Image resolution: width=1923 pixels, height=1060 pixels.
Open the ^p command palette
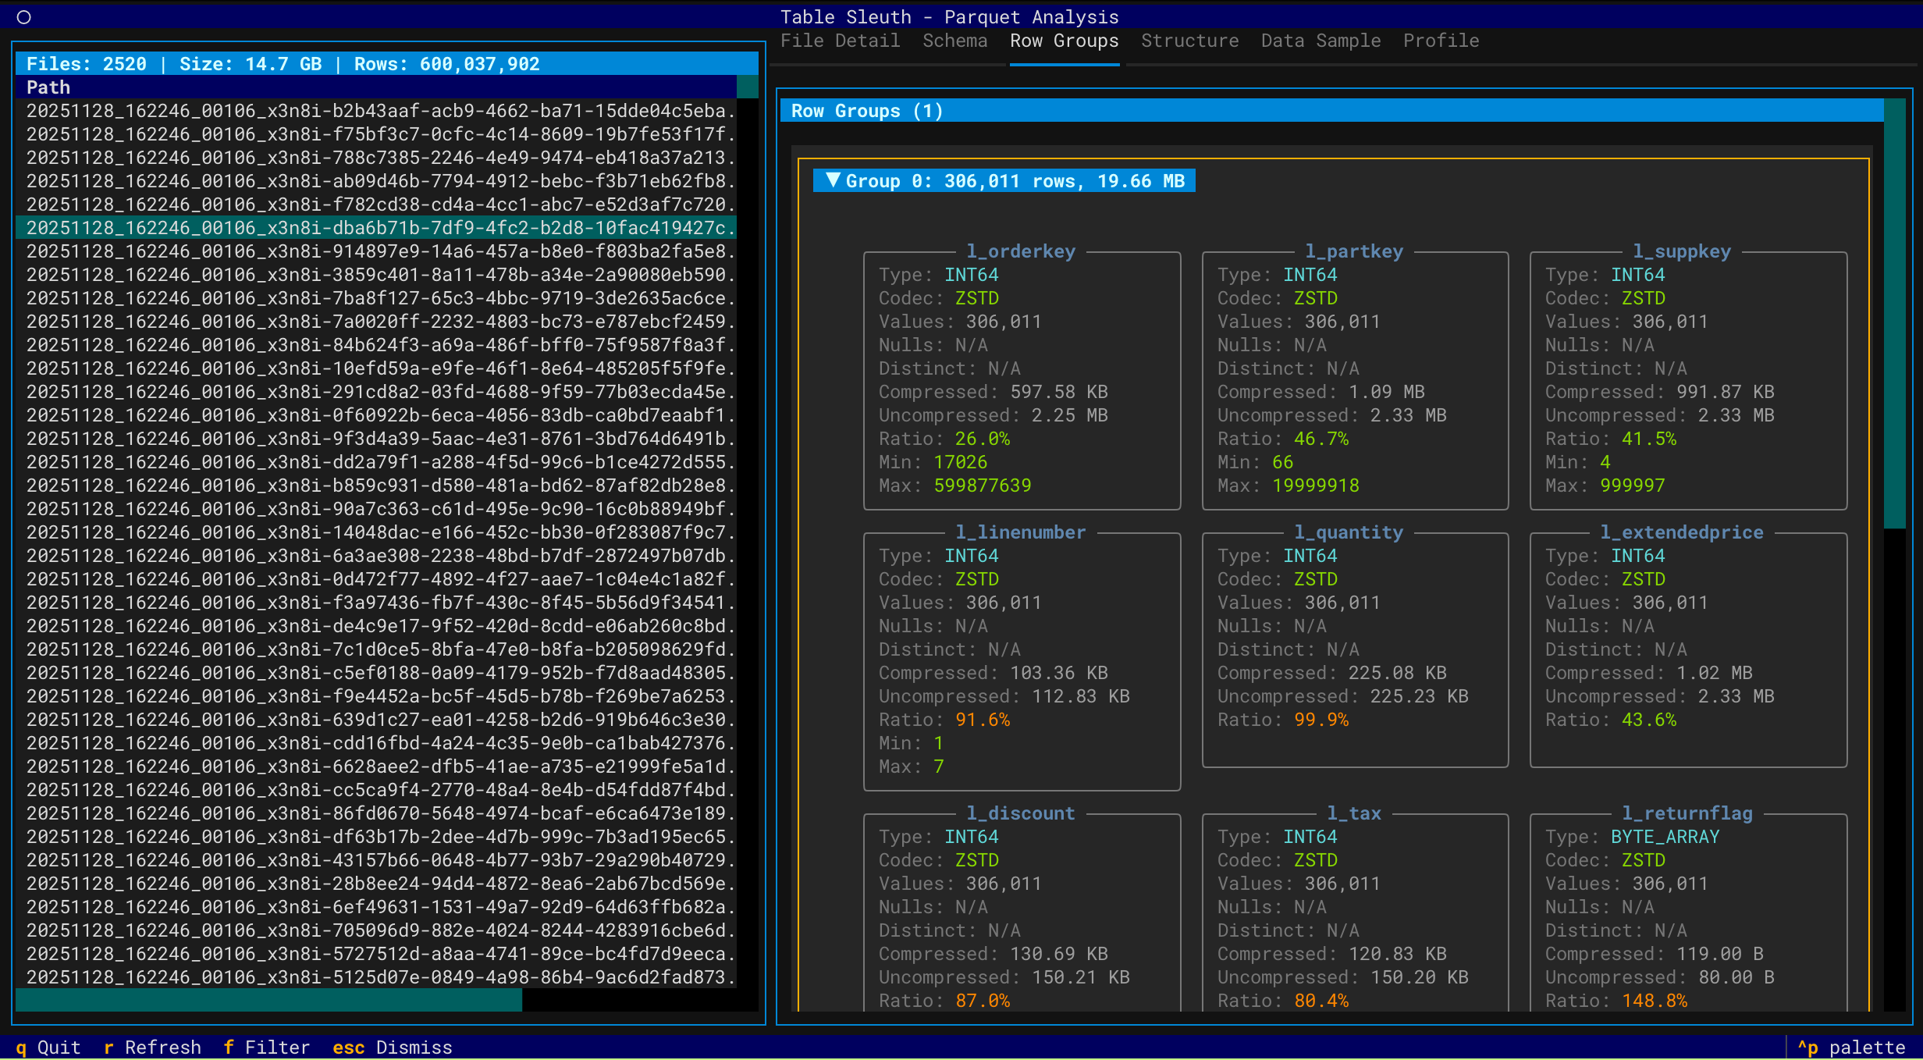click(1851, 1047)
